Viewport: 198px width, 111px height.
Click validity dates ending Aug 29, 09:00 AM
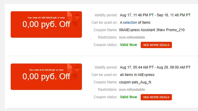coord(155,67)
